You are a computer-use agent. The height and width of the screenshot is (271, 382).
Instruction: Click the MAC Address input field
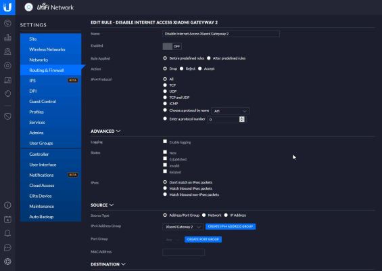pyautogui.click(x=184, y=252)
